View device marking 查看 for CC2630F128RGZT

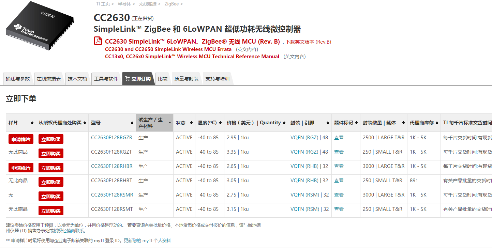(x=339, y=152)
